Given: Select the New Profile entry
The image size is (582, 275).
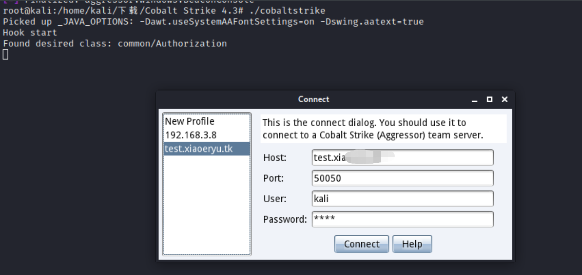Looking at the screenshot, I should [x=207, y=121].
